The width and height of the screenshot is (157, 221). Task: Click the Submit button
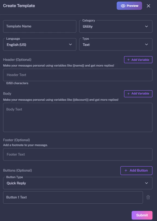click(142, 215)
